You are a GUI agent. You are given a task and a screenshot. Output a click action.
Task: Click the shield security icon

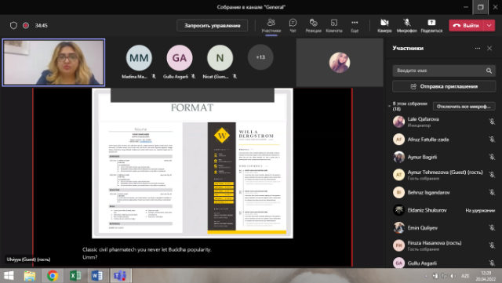13,25
